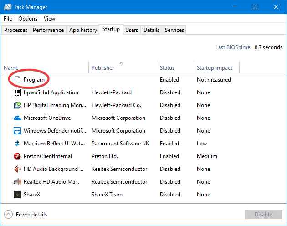Viewport: 287px width, 226px height.
Task: Switch to the Processes tab
Action: 15,30
